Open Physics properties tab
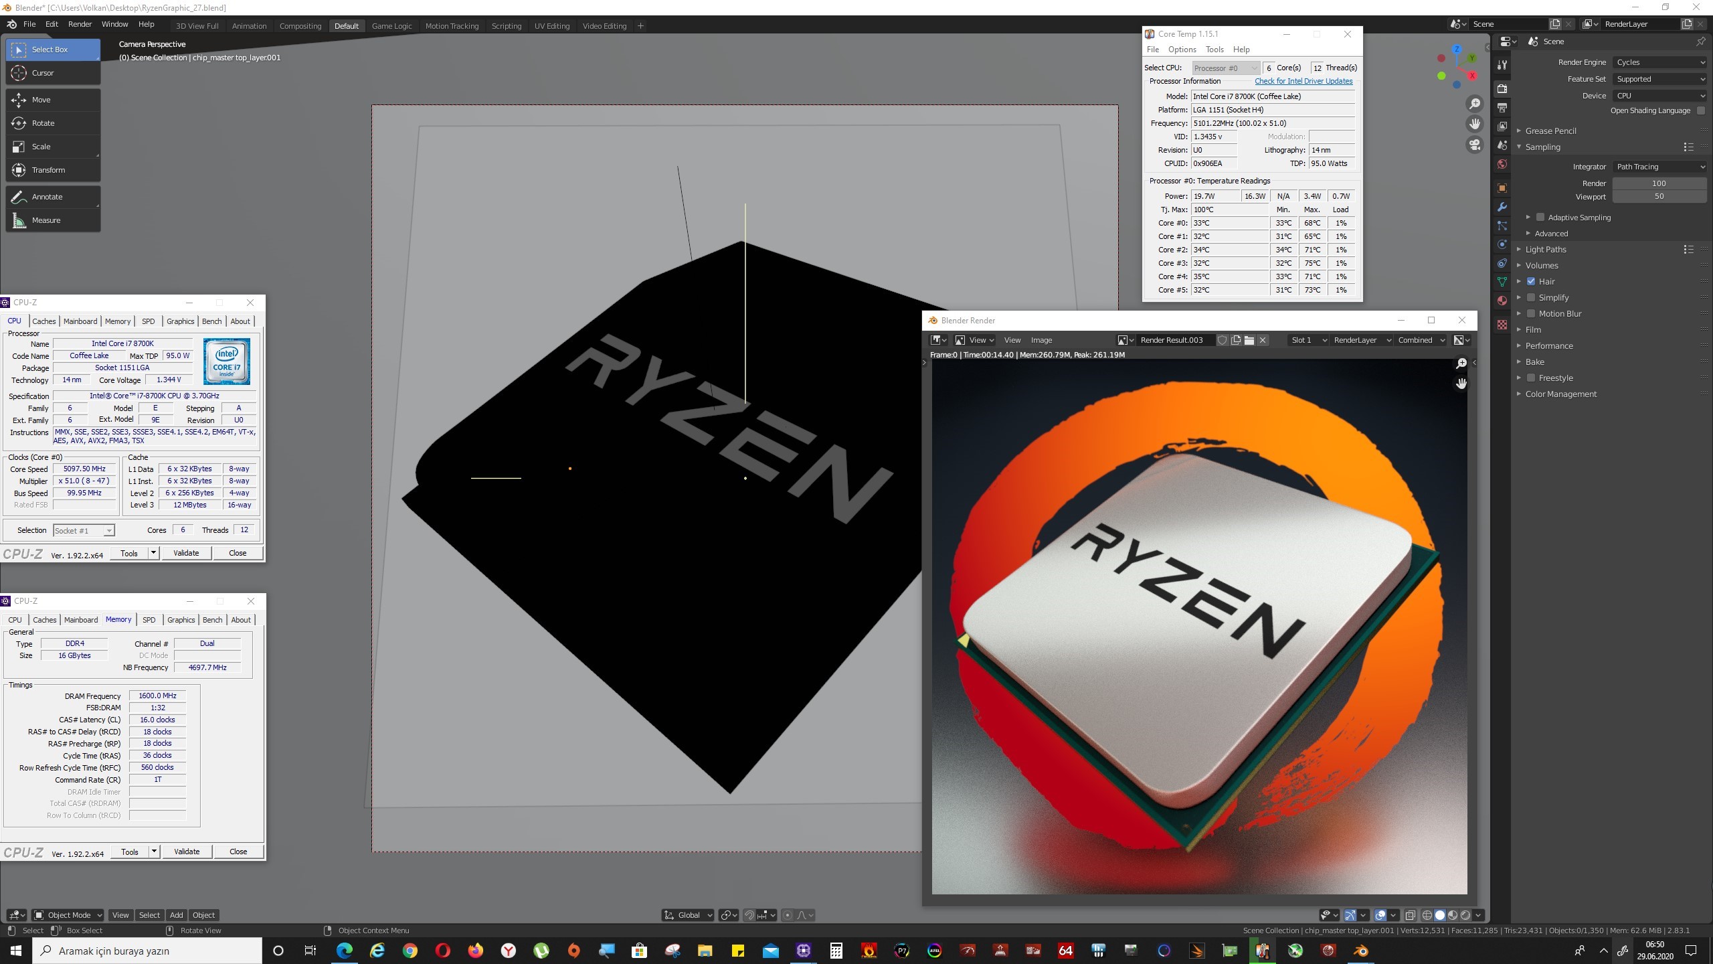 (1502, 244)
